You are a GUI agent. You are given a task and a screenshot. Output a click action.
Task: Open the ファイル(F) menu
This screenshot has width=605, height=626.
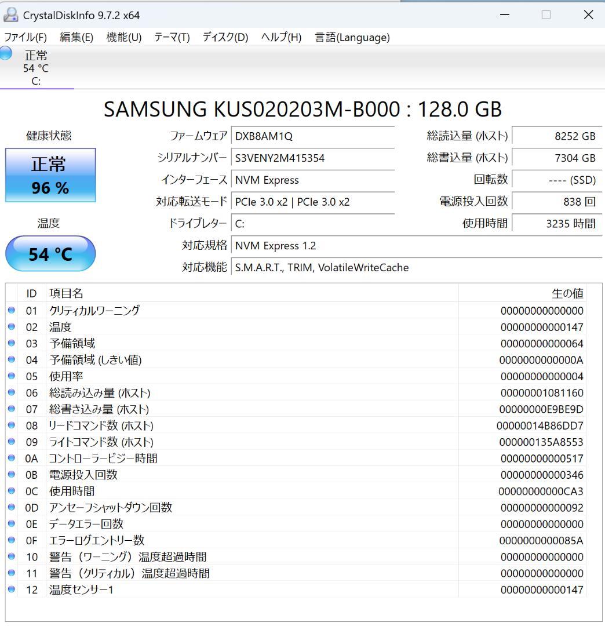26,37
